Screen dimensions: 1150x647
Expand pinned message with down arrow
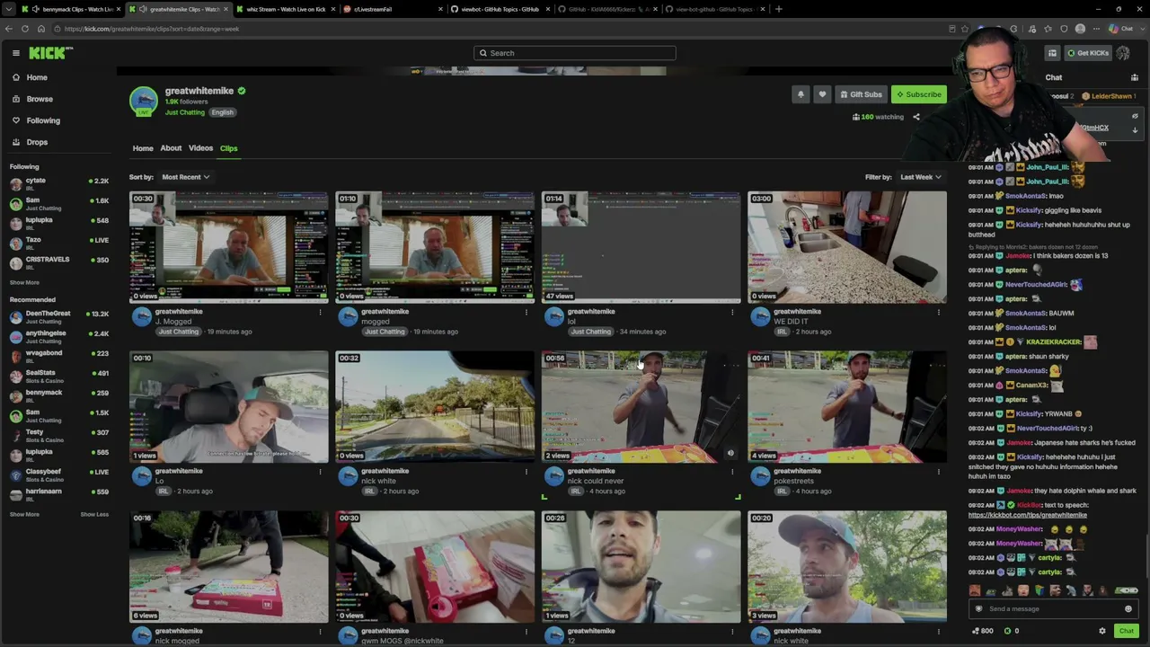point(1135,130)
